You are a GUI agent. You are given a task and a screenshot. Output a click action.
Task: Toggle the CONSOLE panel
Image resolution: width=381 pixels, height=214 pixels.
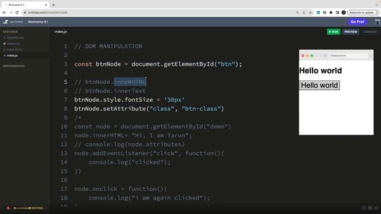pyautogui.click(x=370, y=32)
